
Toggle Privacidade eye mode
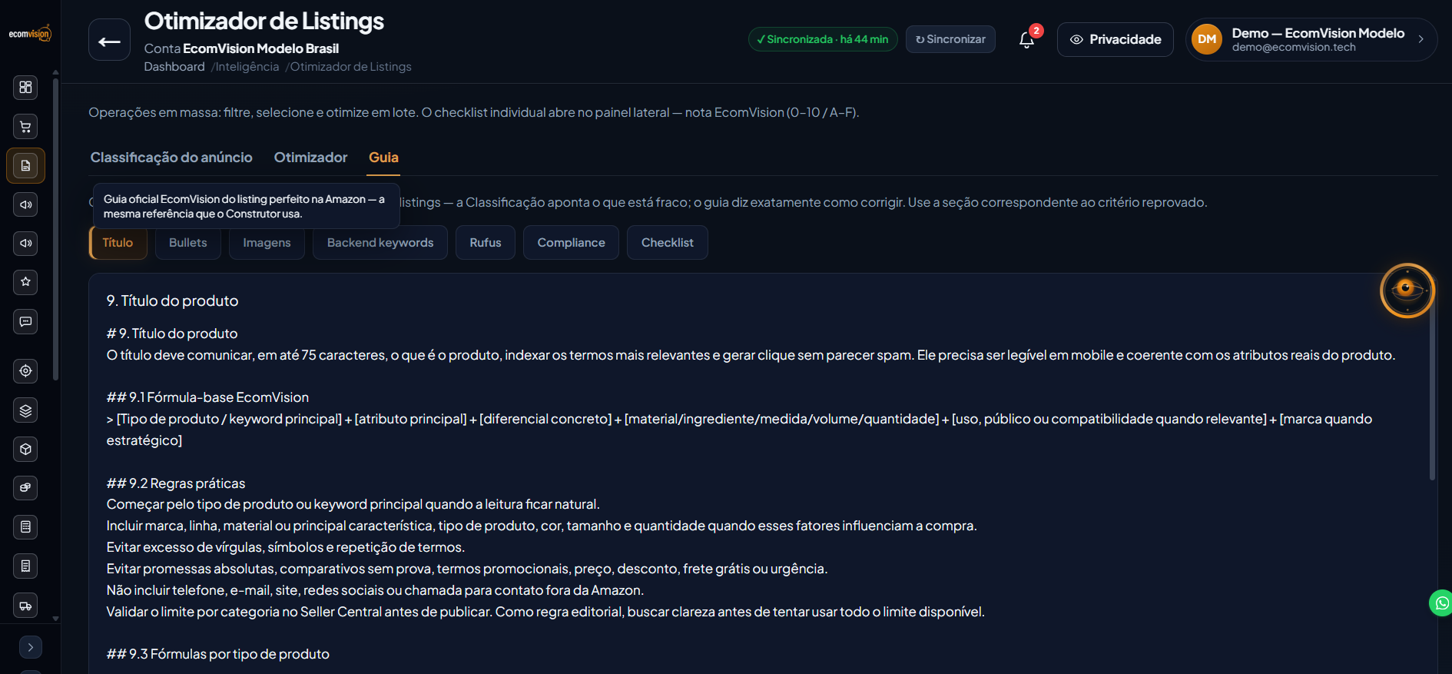coord(1115,39)
